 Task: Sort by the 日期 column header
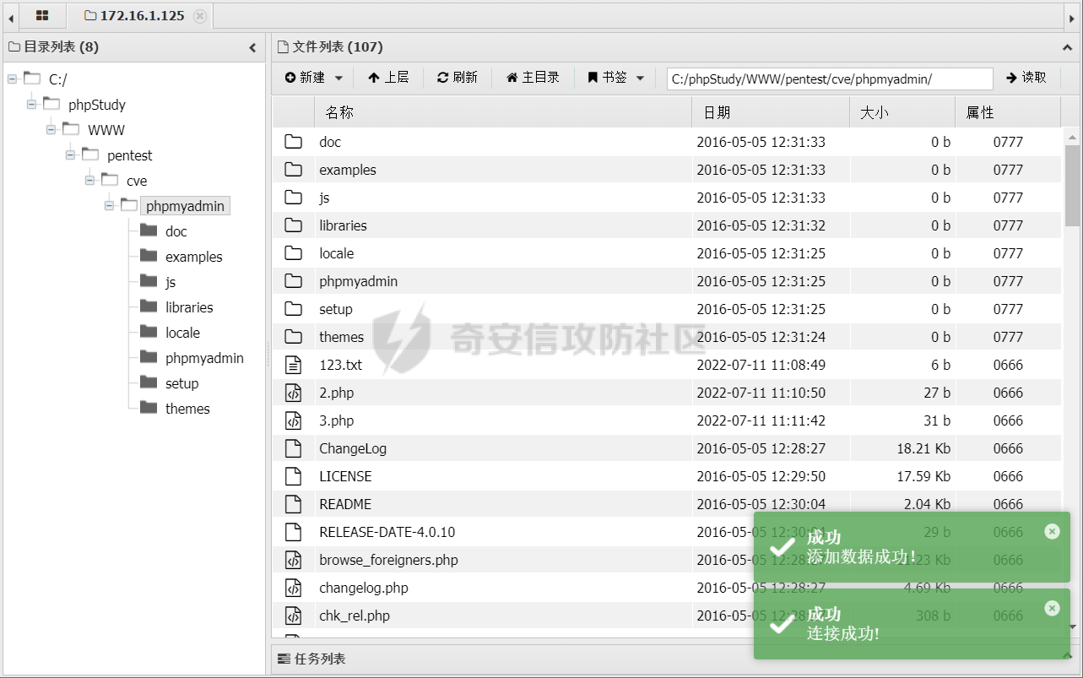tap(771, 112)
